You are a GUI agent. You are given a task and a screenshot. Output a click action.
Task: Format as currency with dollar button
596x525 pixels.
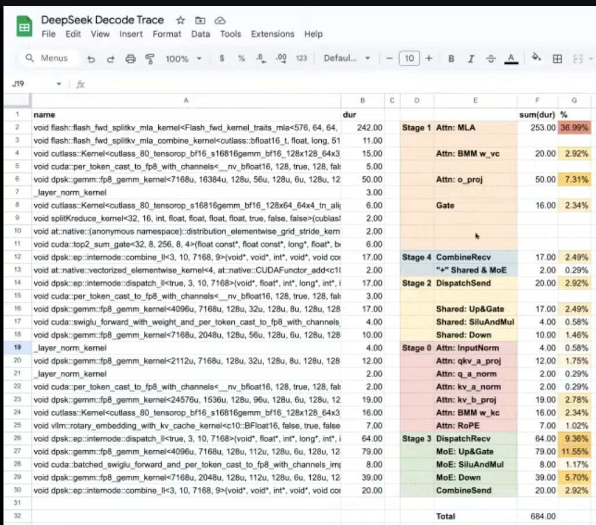point(222,59)
